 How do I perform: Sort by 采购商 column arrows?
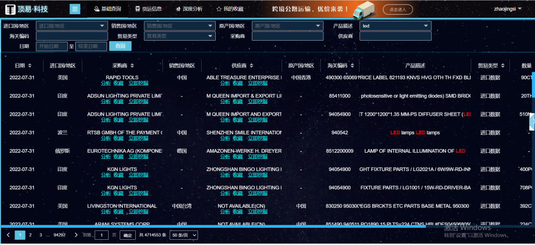tap(132, 66)
